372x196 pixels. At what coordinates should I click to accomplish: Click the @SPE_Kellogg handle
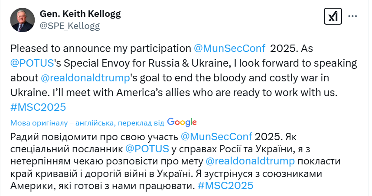70,26
